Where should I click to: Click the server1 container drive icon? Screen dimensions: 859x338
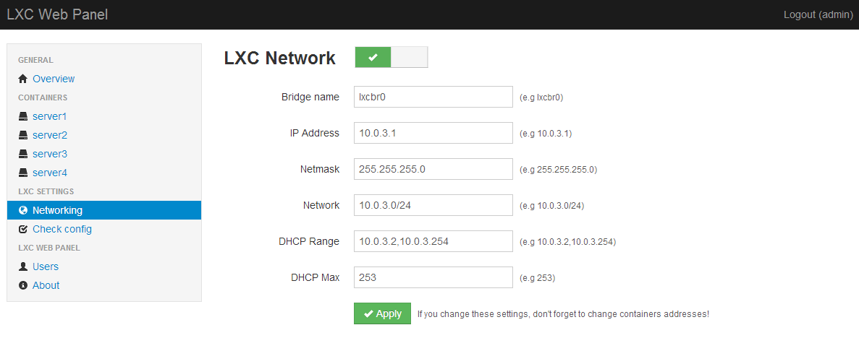[23, 116]
